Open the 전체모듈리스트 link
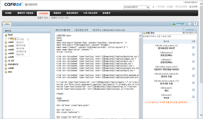 click(x=190, y=33)
